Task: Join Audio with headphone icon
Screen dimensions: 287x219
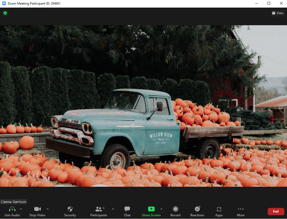Action: coord(12,212)
